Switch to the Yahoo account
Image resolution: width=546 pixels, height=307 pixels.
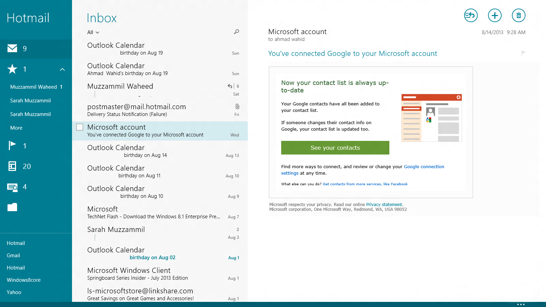(14, 292)
